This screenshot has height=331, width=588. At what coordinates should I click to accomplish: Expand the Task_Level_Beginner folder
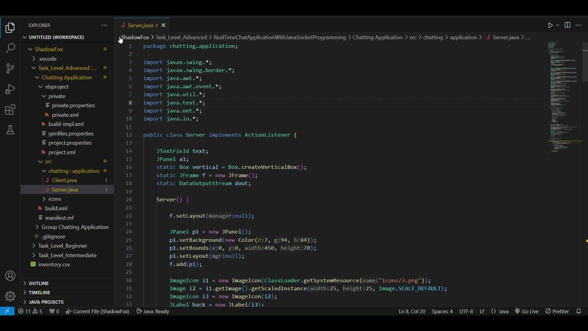[x=62, y=246]
